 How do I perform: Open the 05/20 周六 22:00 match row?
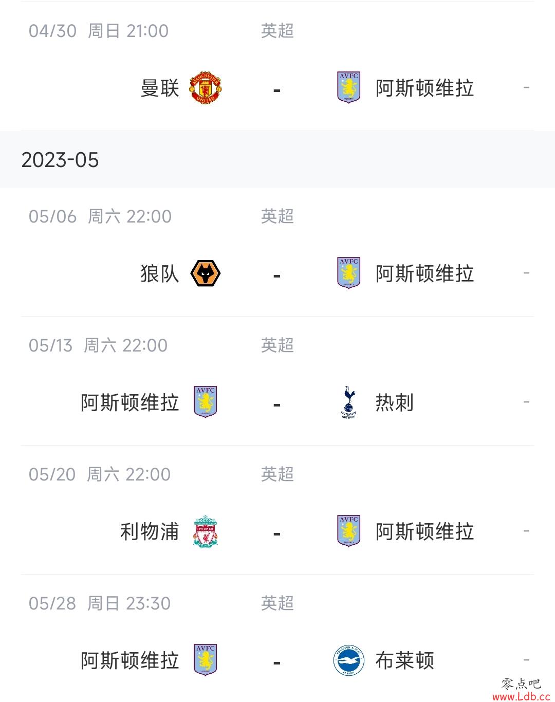(277, 510)
